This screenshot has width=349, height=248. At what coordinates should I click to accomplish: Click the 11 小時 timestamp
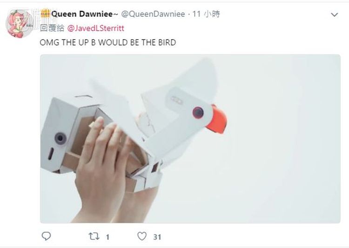point(206,14)
